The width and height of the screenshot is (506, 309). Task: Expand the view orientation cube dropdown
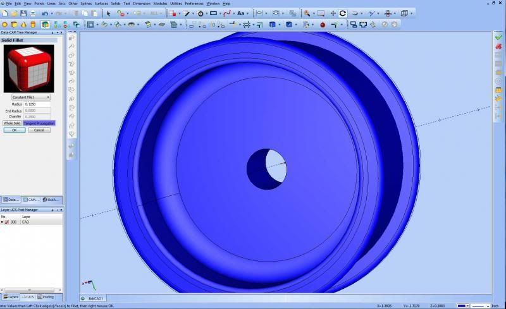click(413, 13)
